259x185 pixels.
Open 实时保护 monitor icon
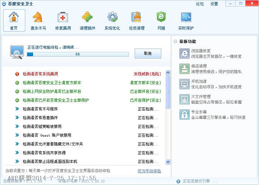click(x=186, y=17)
